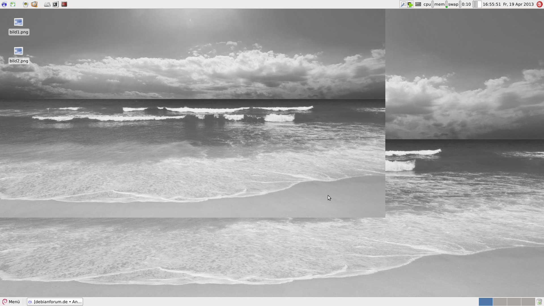Open the speaker audio application launcher

(x=25, y=4)
